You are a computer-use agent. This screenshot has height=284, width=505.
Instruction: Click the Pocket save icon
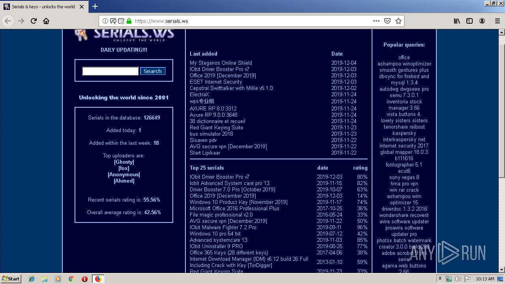tap(387, 21)
